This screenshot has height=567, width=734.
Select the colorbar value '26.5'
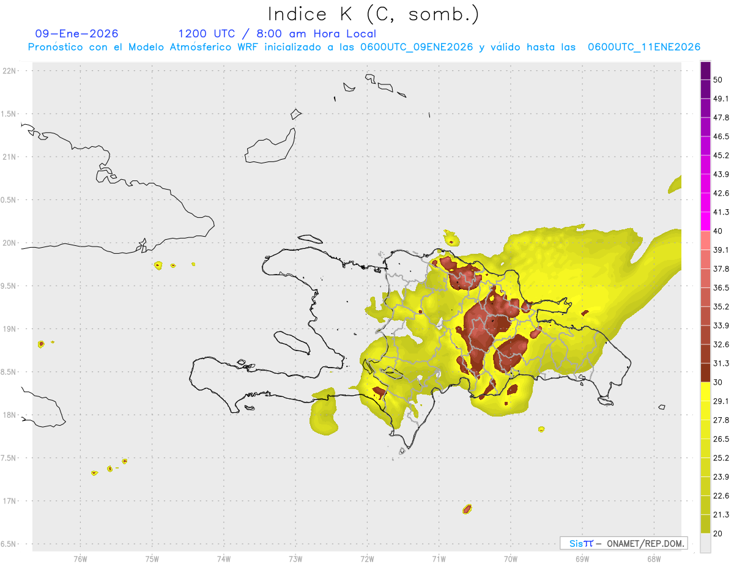coord(721,439)
